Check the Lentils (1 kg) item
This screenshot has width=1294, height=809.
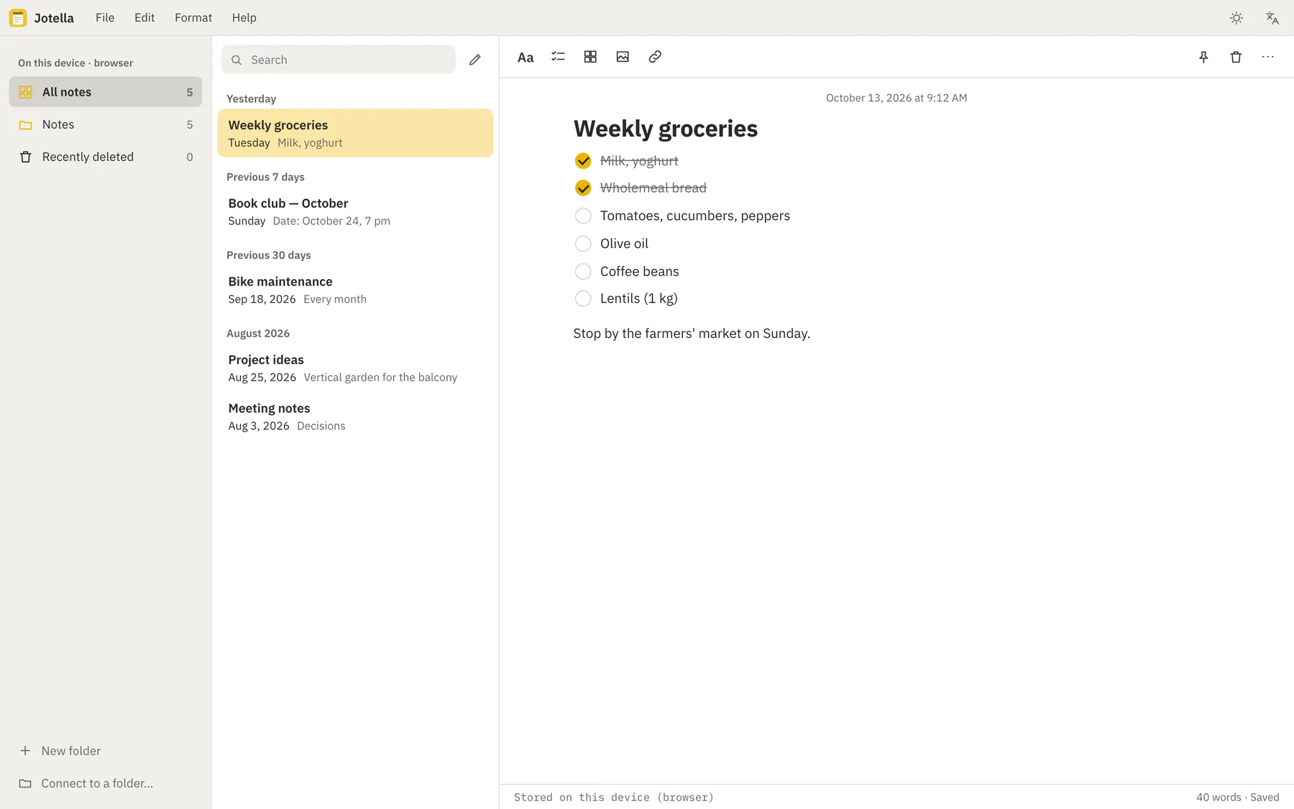[x=583, y=298]
